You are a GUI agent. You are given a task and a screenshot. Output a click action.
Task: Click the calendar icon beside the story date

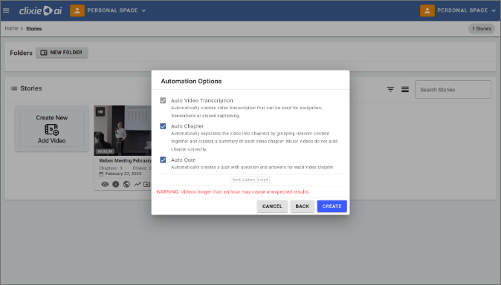(x=101, y=174)
